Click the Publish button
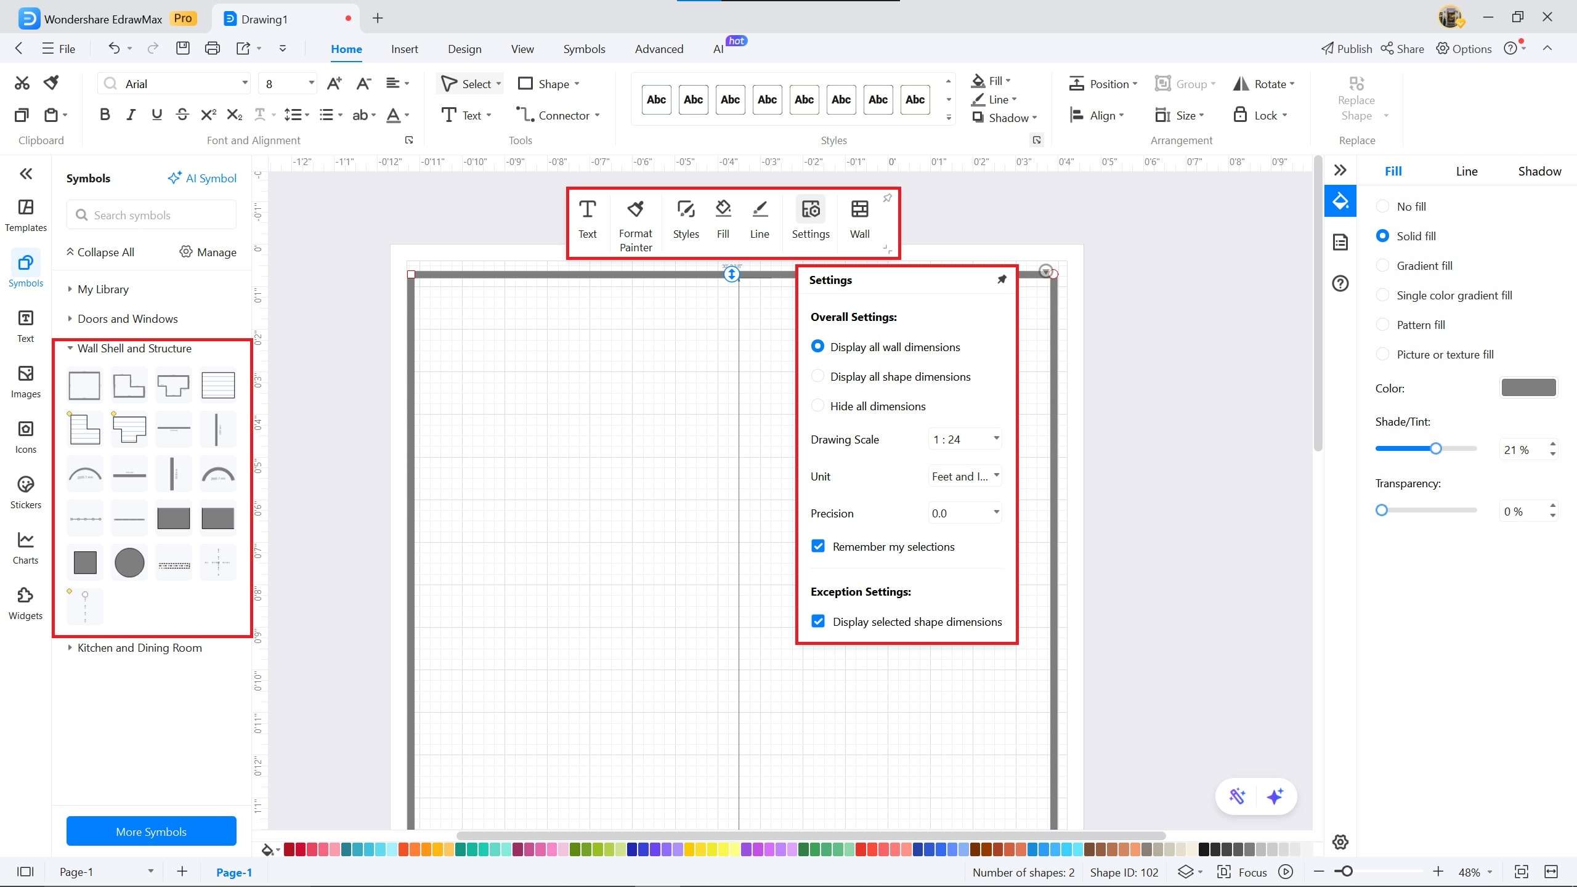 1347,49
